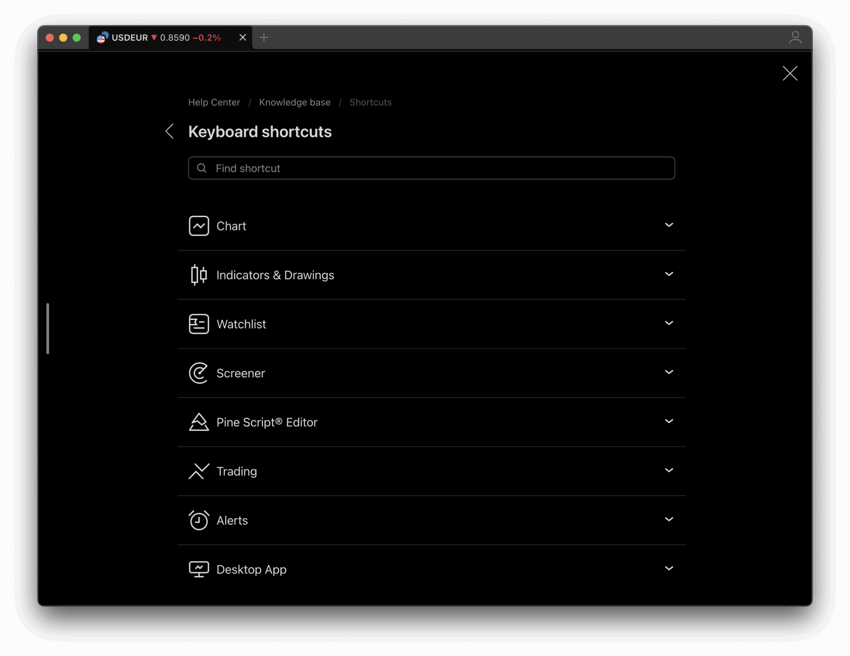Click the Alerts alarm clock icon
The width and height of the screenshot is (850, 656).
(x=199, y=520)
